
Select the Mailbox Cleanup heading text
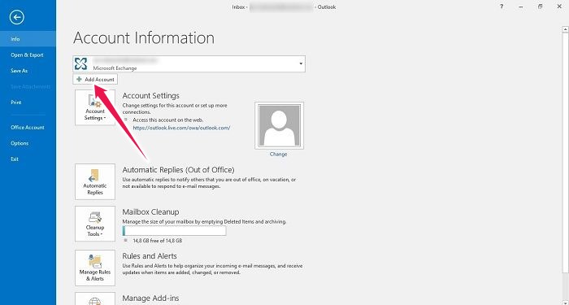[150, 211]
